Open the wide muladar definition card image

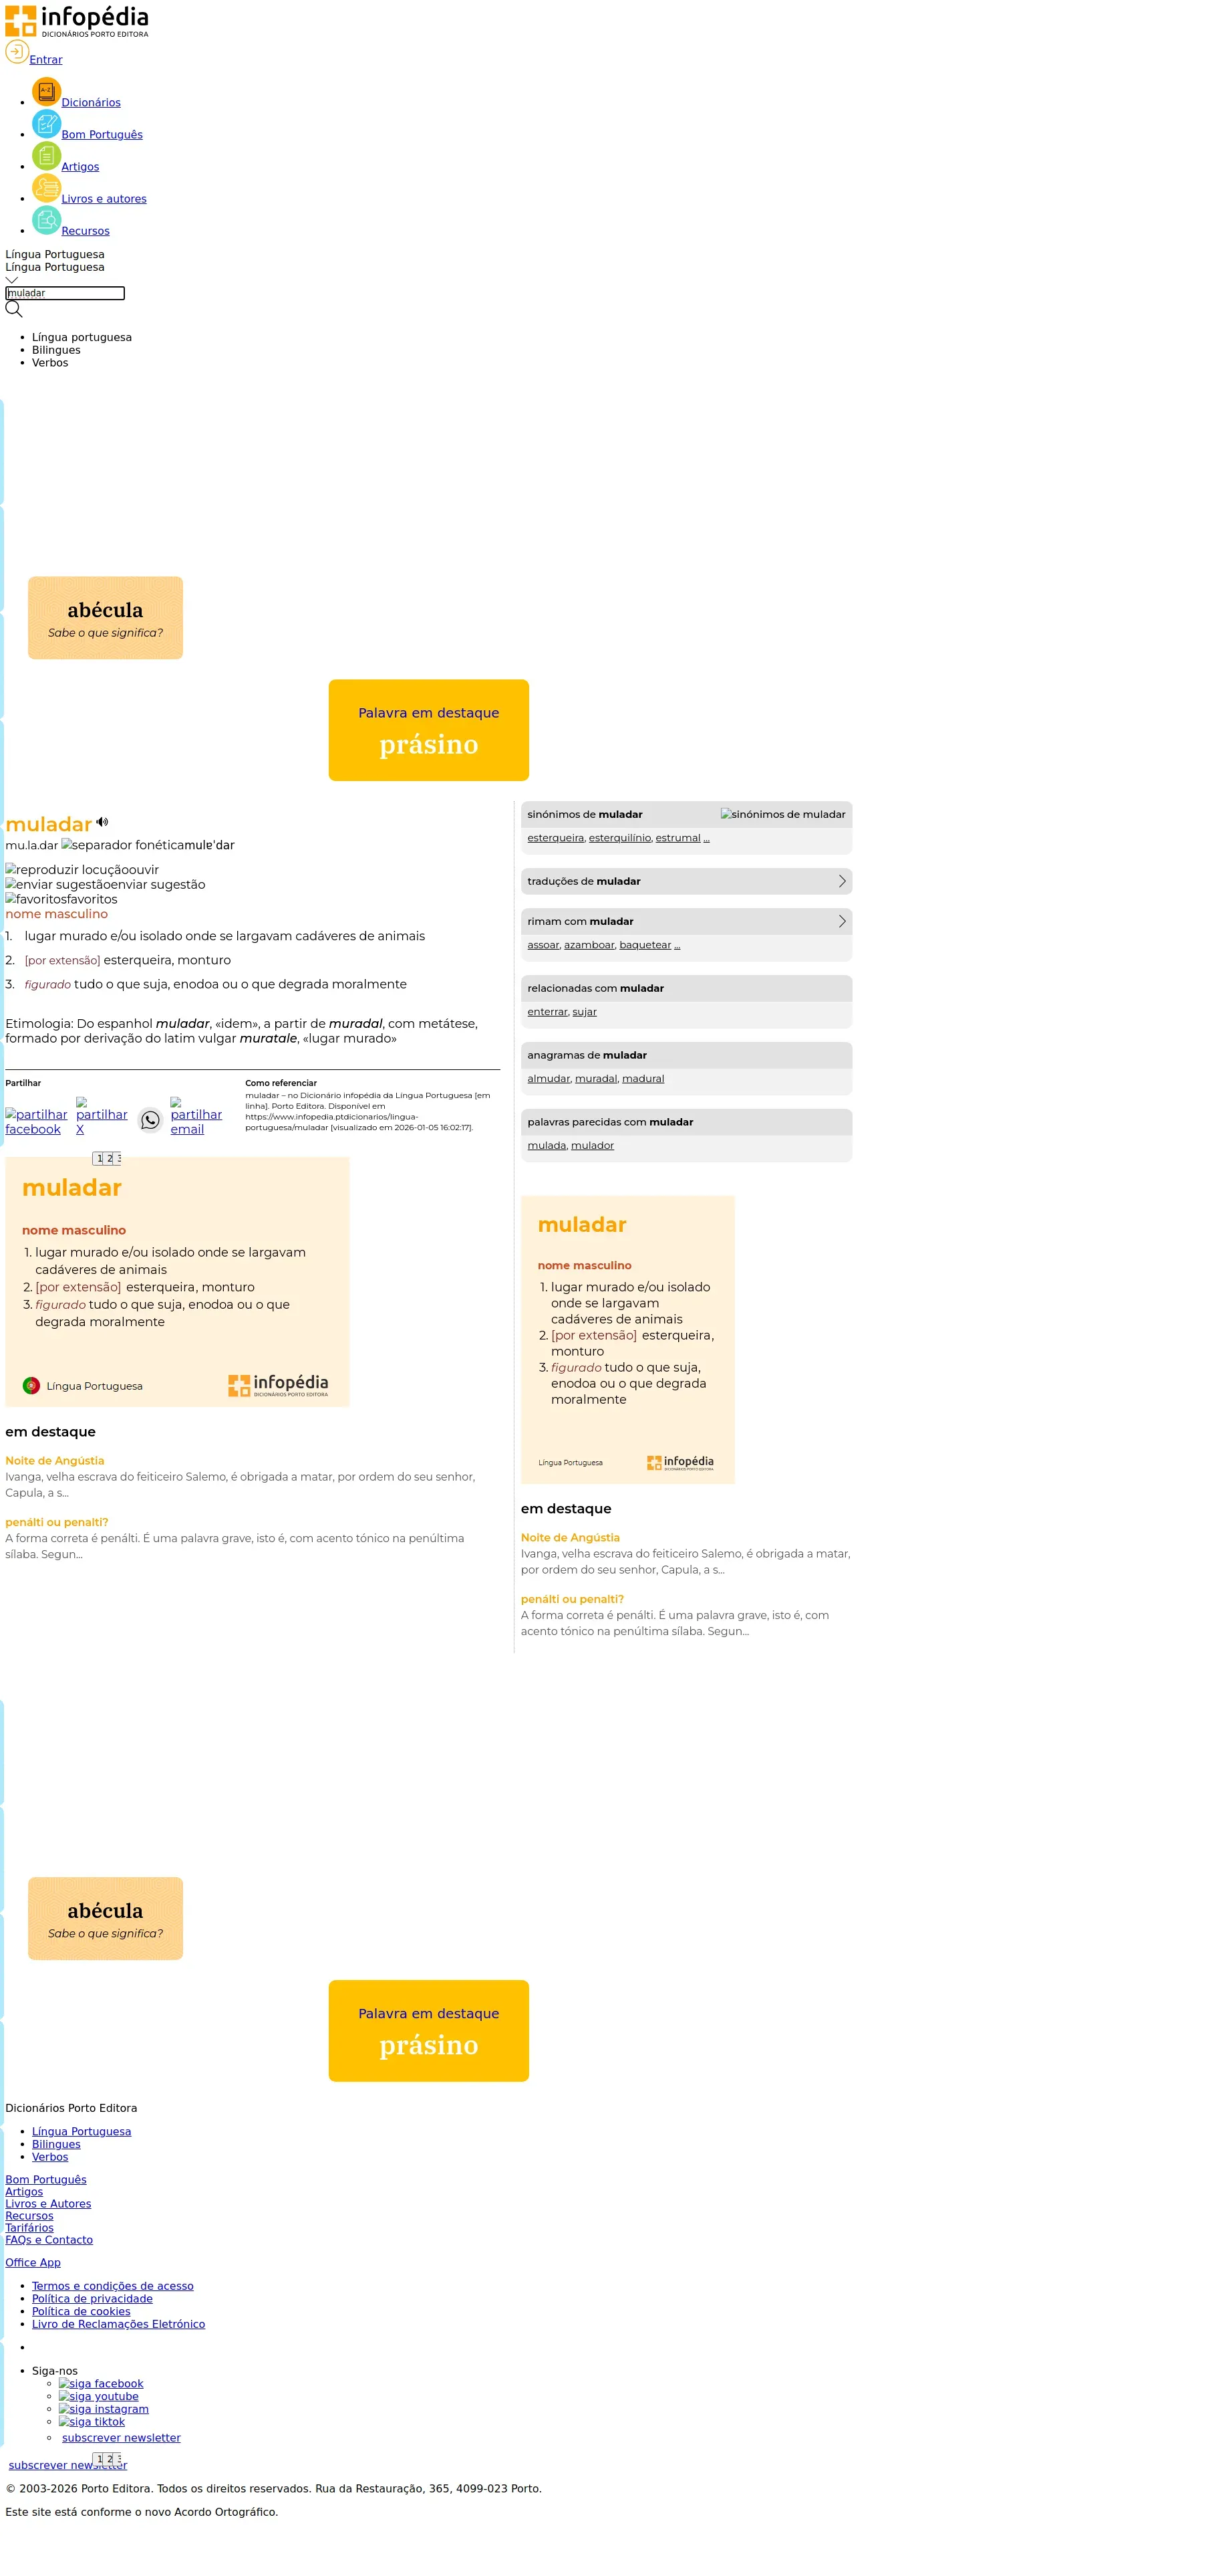(x=178, y=1282)
